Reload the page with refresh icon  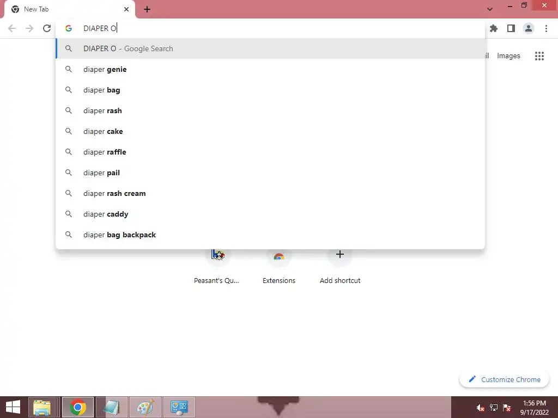[x=47, y=28]
